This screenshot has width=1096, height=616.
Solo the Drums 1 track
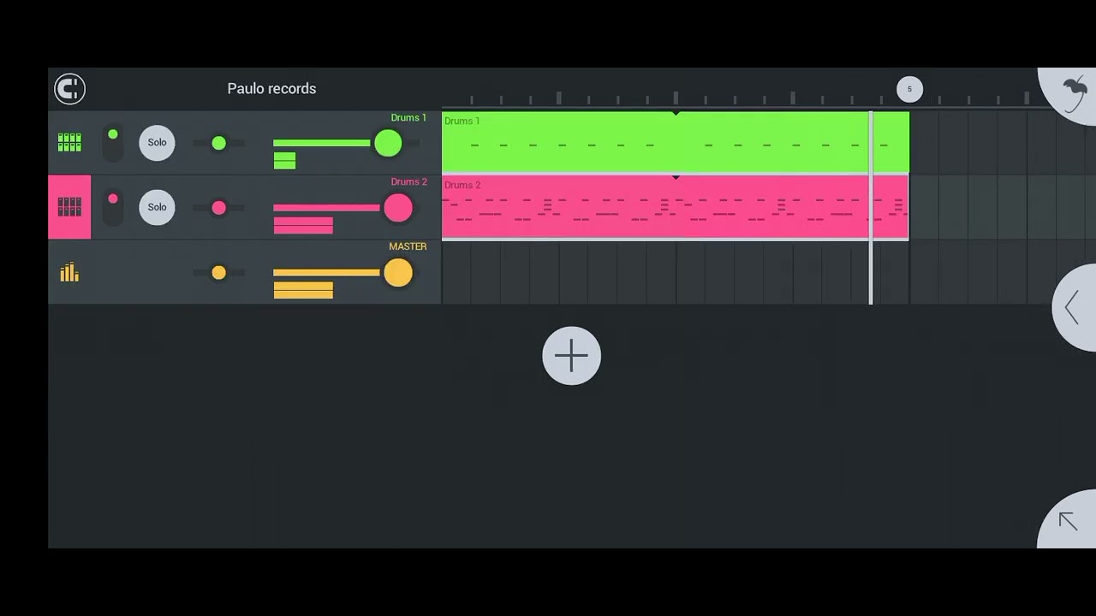click(157, 142)
